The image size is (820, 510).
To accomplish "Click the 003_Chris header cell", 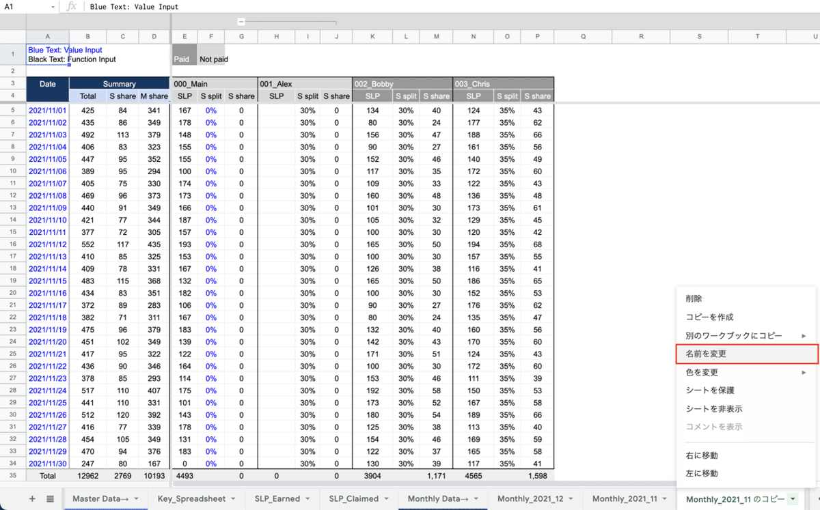I will tap(504, 84).
